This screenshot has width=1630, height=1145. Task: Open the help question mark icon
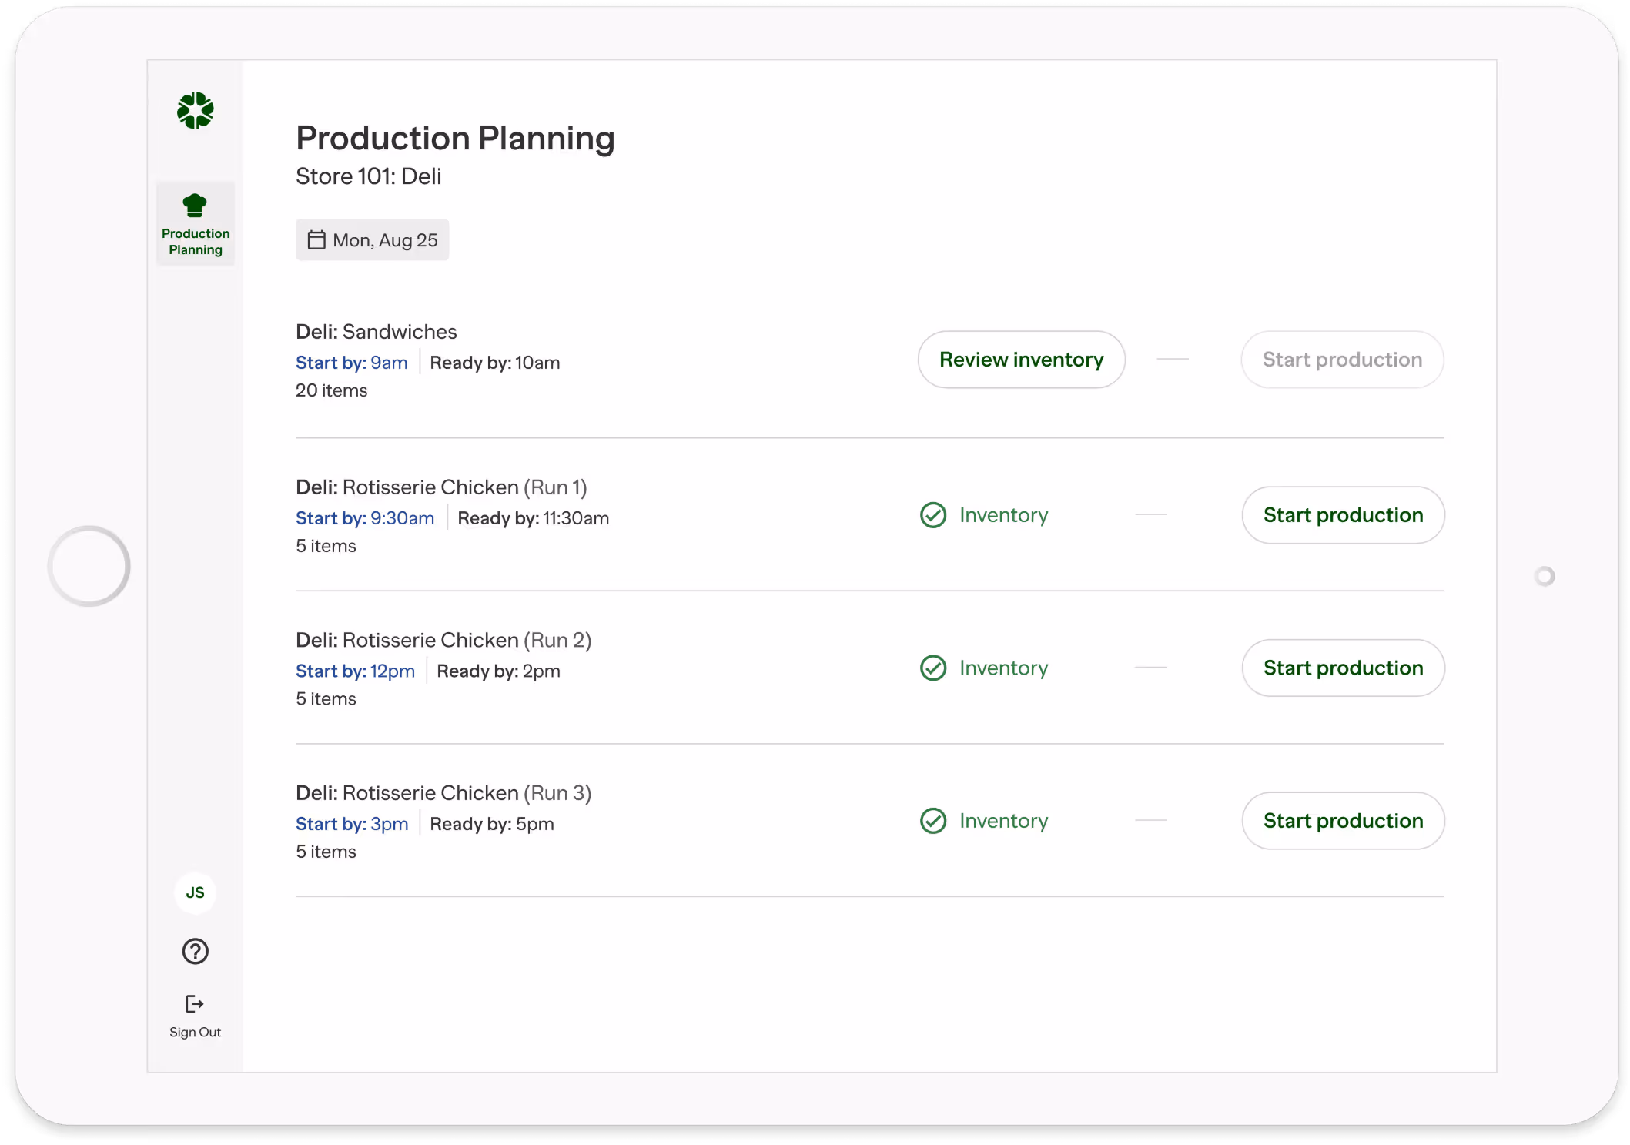195,952
